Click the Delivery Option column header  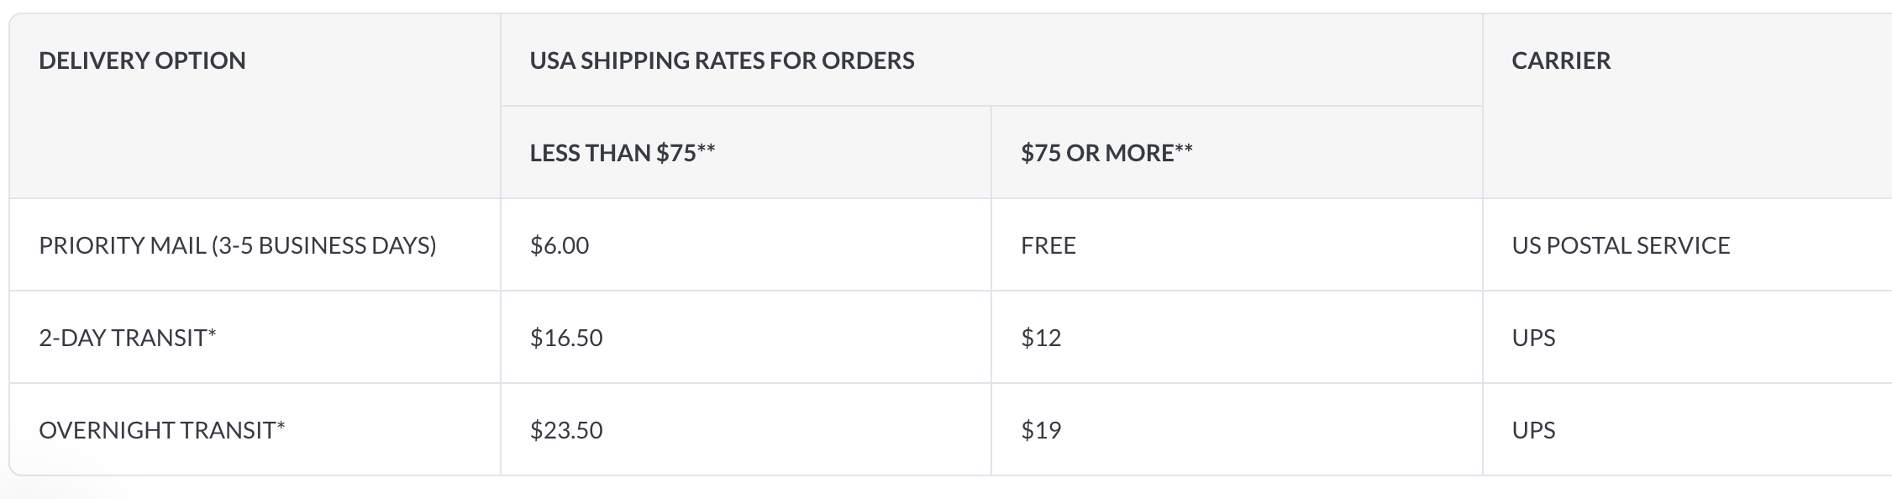click(142, 60)
